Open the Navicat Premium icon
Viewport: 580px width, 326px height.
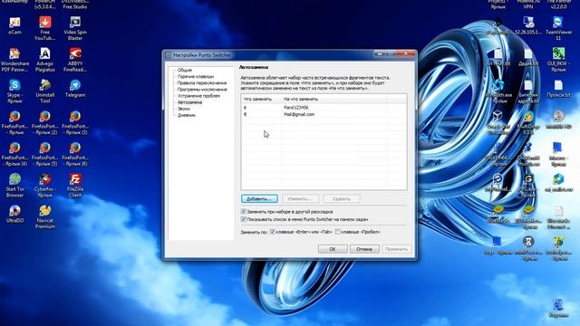pyautogui.click(x=45, y=217)
